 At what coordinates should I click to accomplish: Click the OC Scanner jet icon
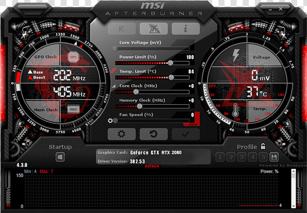[x=154, y=29]
